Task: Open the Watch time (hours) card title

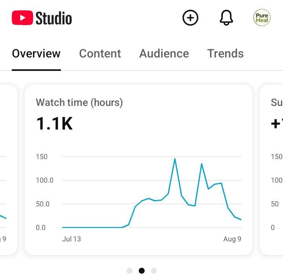Action: 79,102
